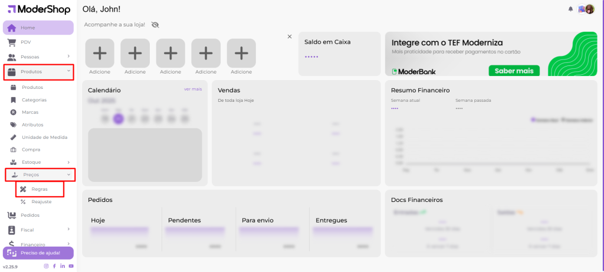Click the user profile avatar
This screenshot has height=272, width=604.
tap(589, 9)
